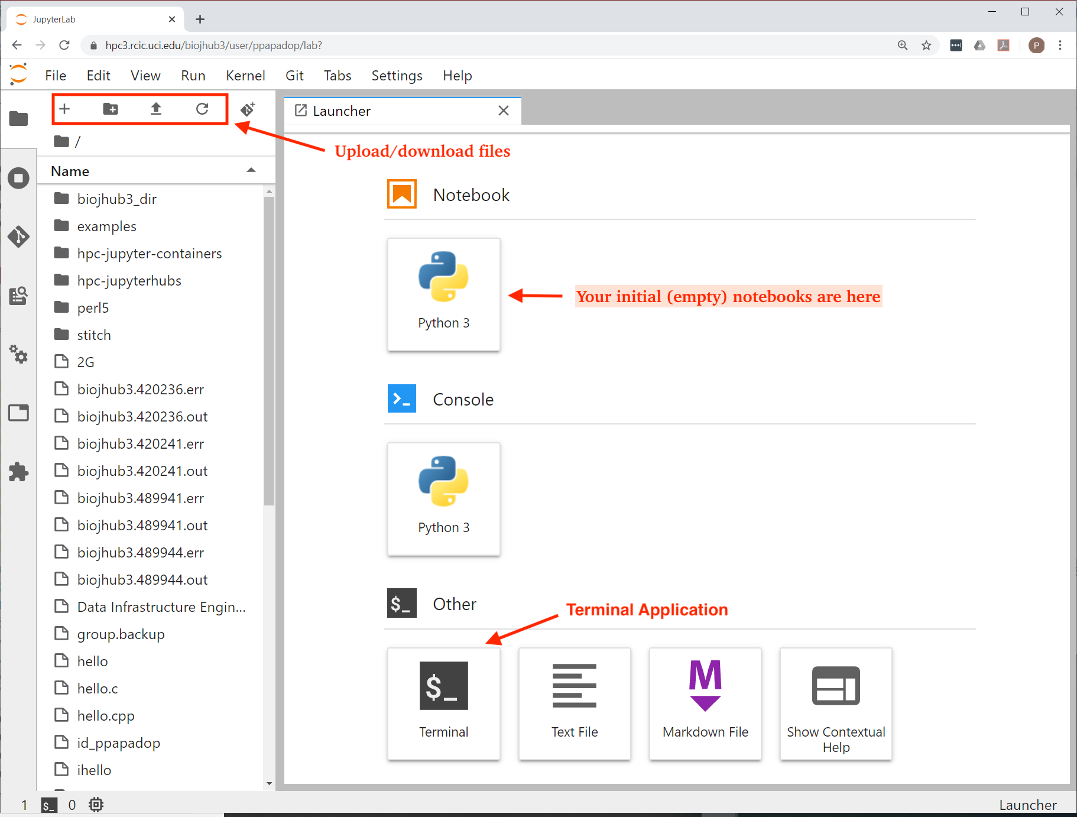Select the stitch folder

tap(150, 335)
